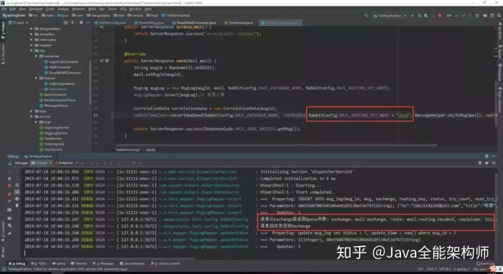Click the Search Everywhere magnifier icon
Screen dimensions: 503x274
tap(499, 15)
